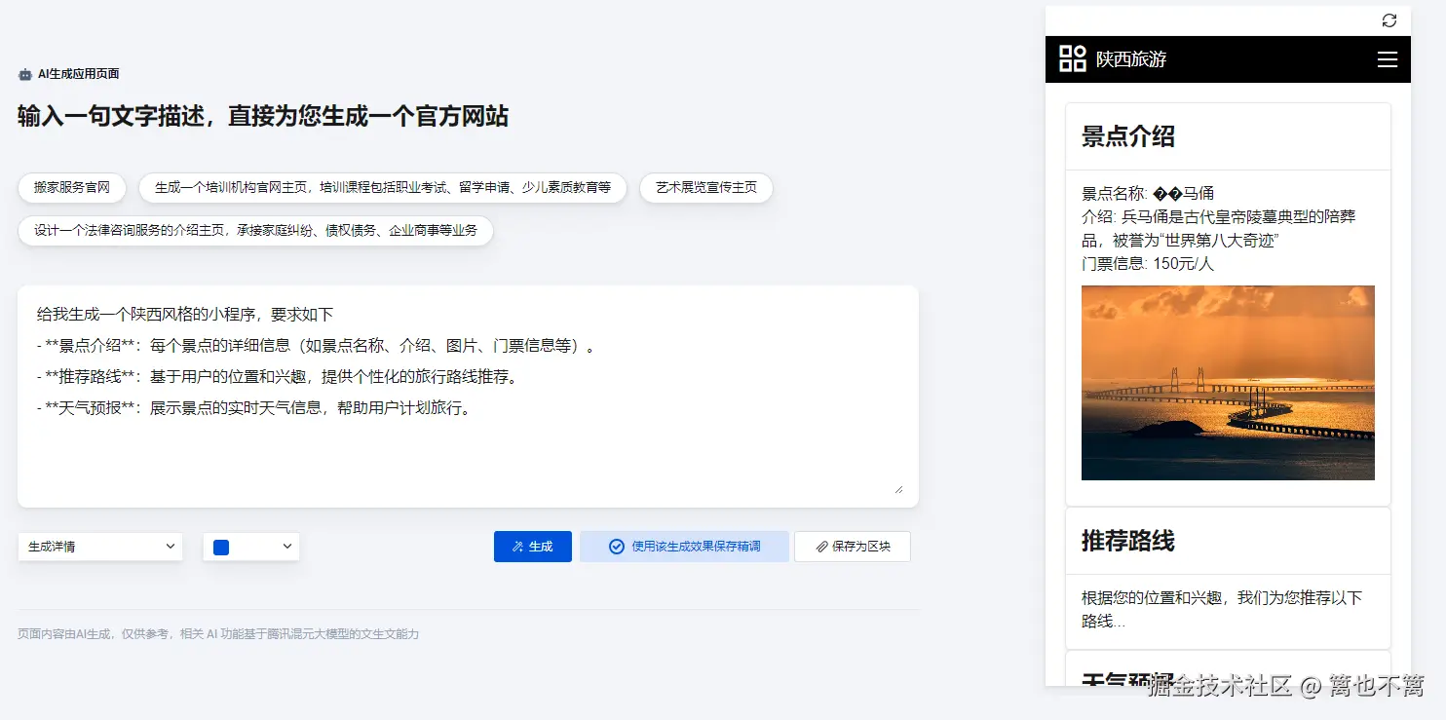Open the 生成详情 dropdown
The height and width of the screenshot is (720, 1446).
pos(100,547)
